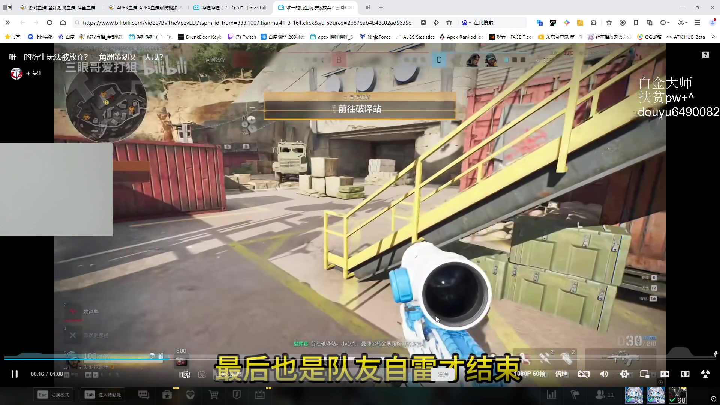Open the ALGS Statistics bookmark

tap(415, 37)
